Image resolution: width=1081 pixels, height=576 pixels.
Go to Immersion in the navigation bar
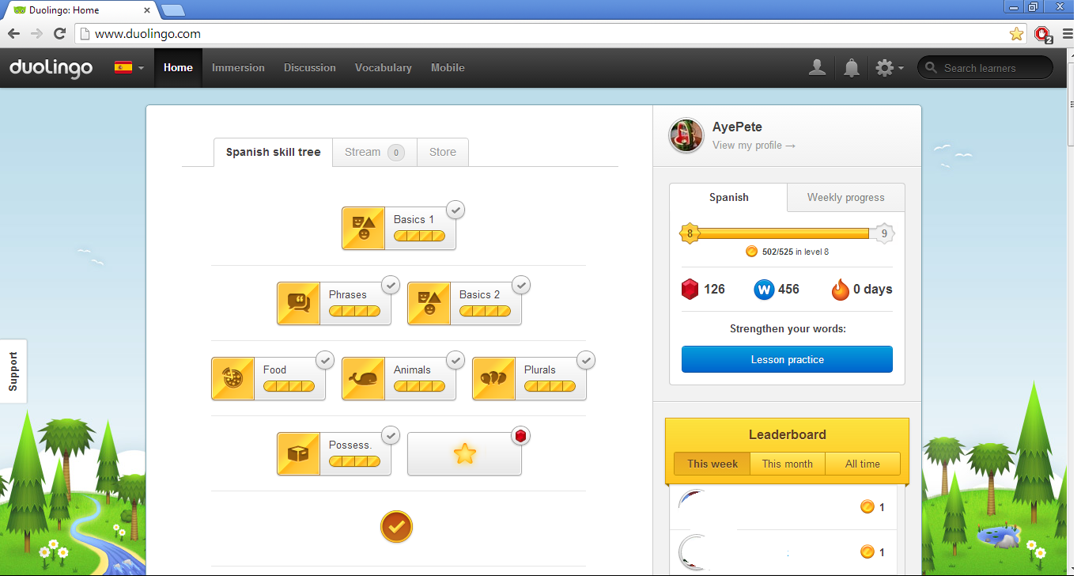[x=238, y=68]
